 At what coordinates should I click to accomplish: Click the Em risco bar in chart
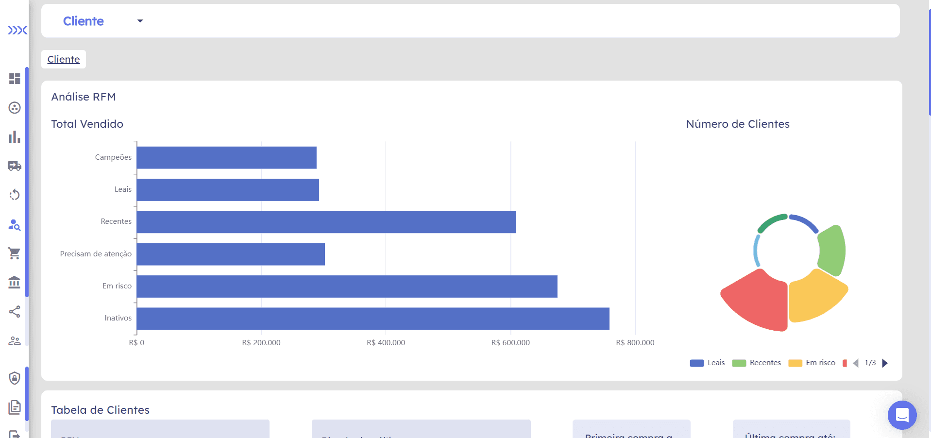pos(347,286)
